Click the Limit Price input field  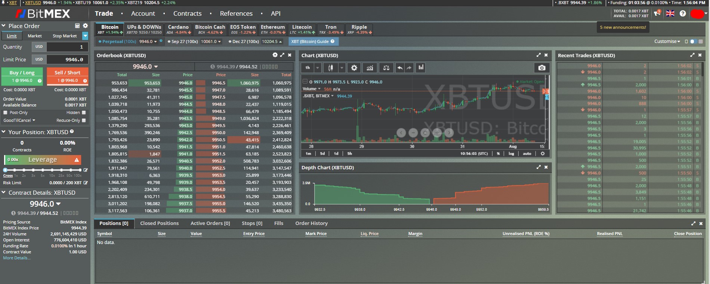point(67,59)
